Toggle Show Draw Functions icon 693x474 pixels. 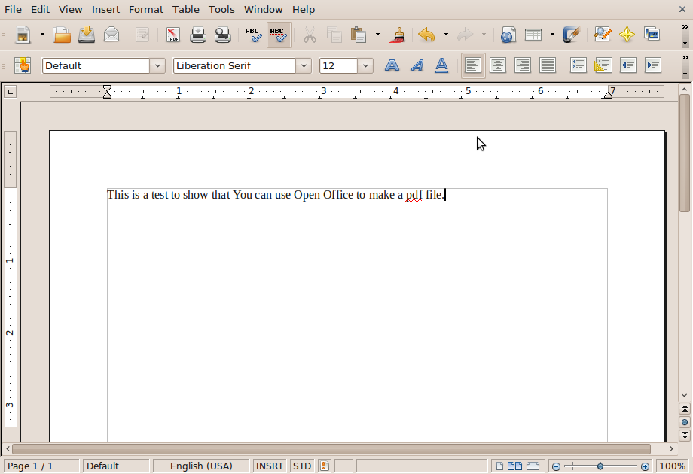tap(571, 35)
